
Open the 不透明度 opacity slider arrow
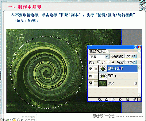tap(135, 56)
